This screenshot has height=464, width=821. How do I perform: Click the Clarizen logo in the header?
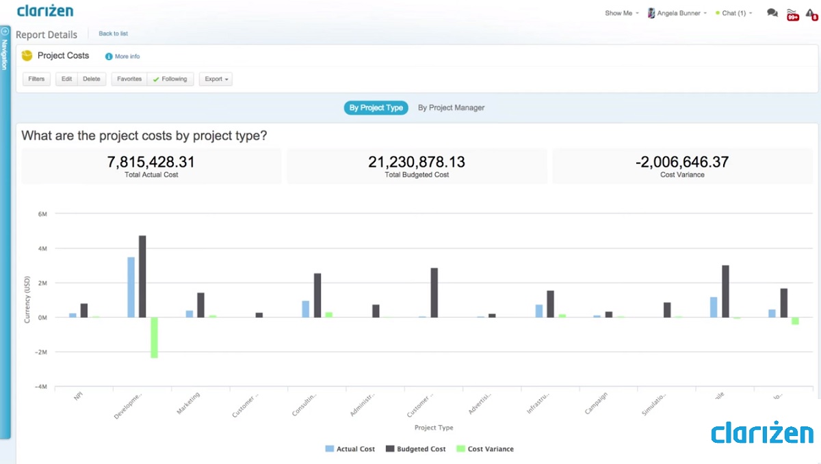pos(45,11)
